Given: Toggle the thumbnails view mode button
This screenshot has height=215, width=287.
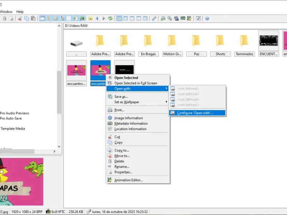Looking at the screenshot, I should pyautogui.click(x=119, y=19).
